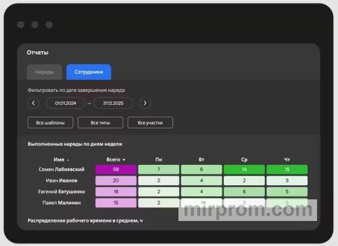Image resolution: width=338 pixels, height=246 pixels.
Task: Select employee Евгений Евтушенко
Action: click(62, 192)
